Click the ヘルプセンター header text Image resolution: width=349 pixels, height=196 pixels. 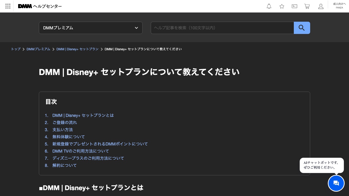(x=48, y=6)
